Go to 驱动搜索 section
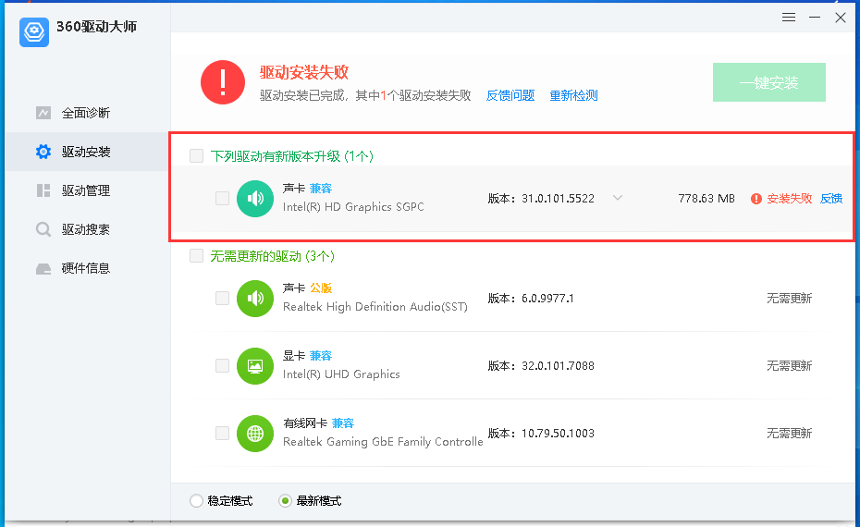Screen dimensions: 860x527 tap(87, 229)
